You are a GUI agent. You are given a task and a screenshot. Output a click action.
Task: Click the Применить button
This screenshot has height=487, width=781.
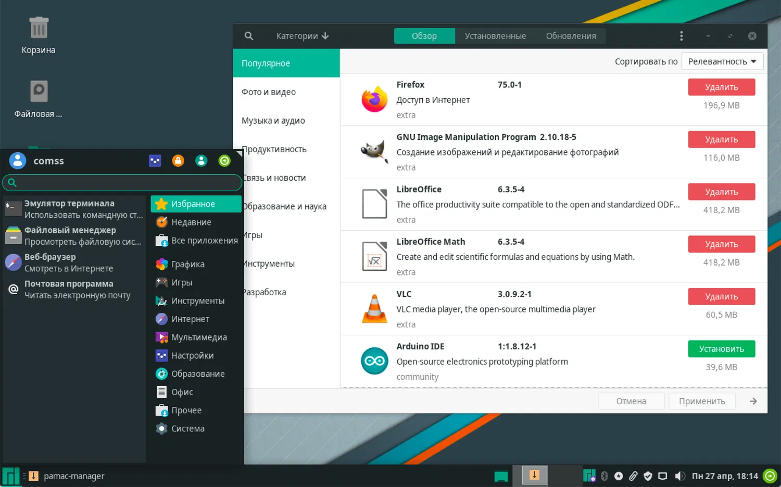(x=702, y=401)
